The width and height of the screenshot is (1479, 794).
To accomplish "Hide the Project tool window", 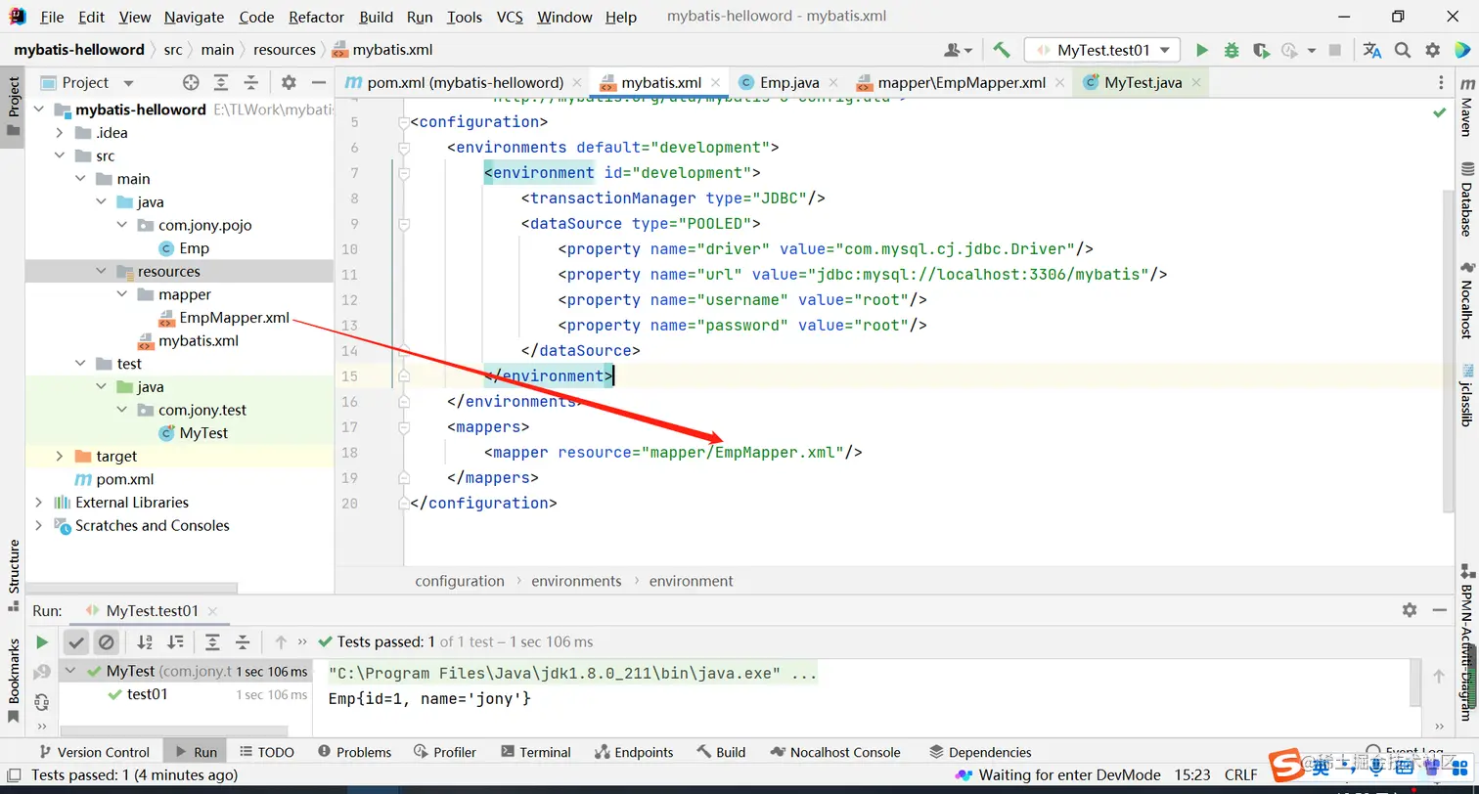I will 318,83.
